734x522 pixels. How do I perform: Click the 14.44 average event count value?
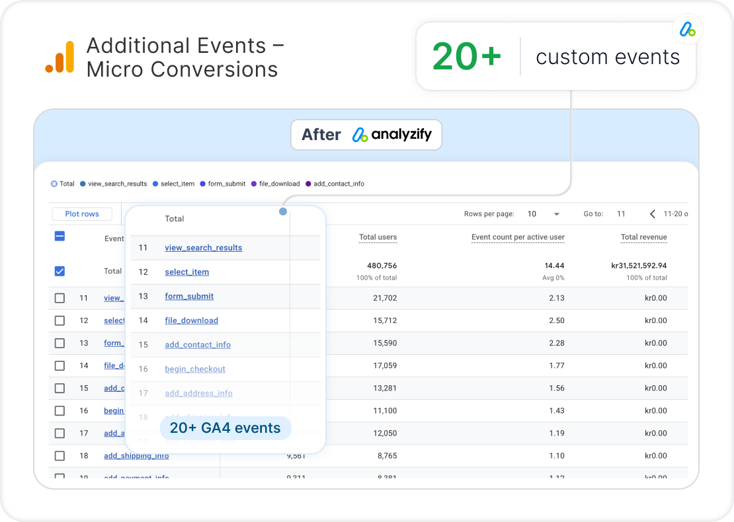(554, 265)
